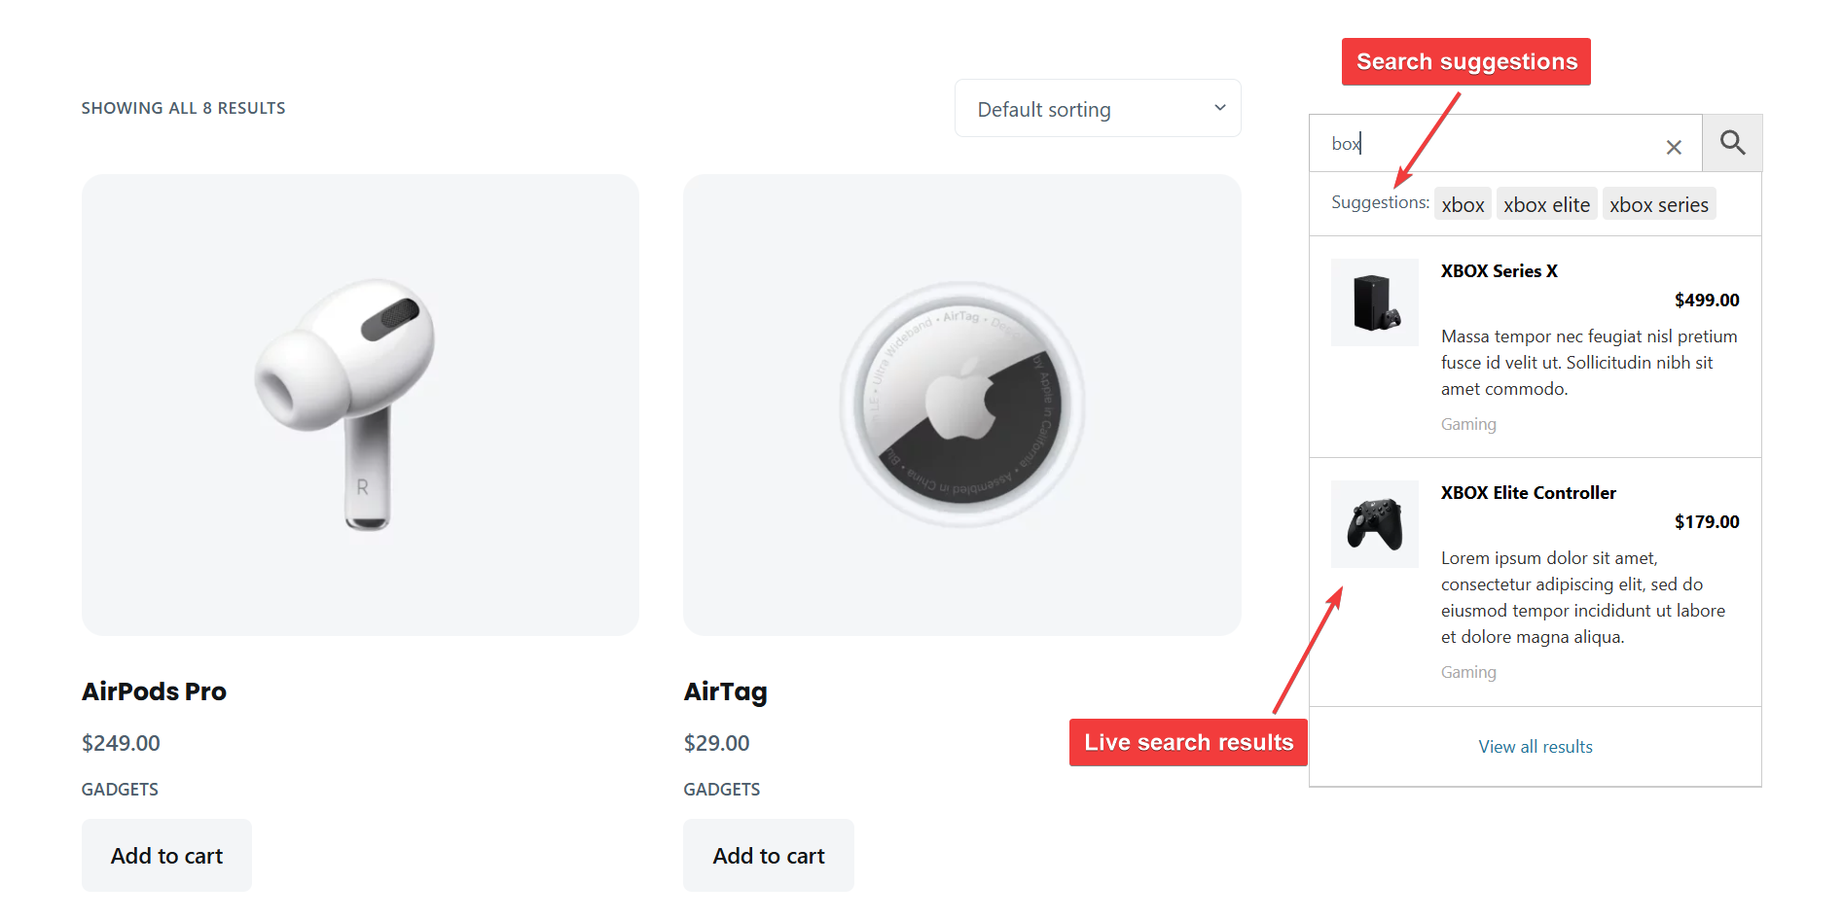
Task: Open the AirTag product image
Action: coord(961,405)
